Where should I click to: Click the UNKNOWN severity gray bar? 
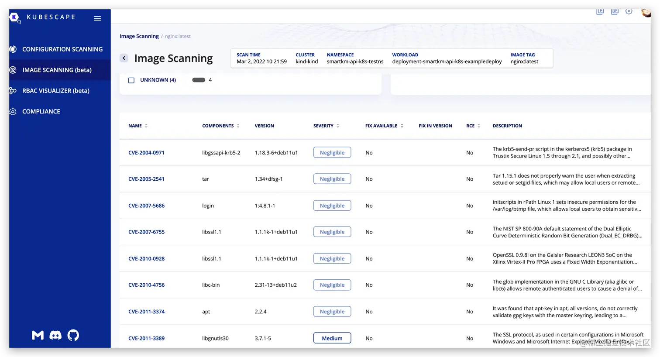(x=199, y=80)
